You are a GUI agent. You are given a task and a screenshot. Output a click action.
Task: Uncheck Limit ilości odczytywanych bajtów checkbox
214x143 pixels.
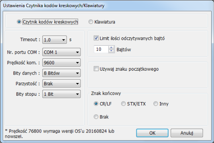click(x=96, y=38)
